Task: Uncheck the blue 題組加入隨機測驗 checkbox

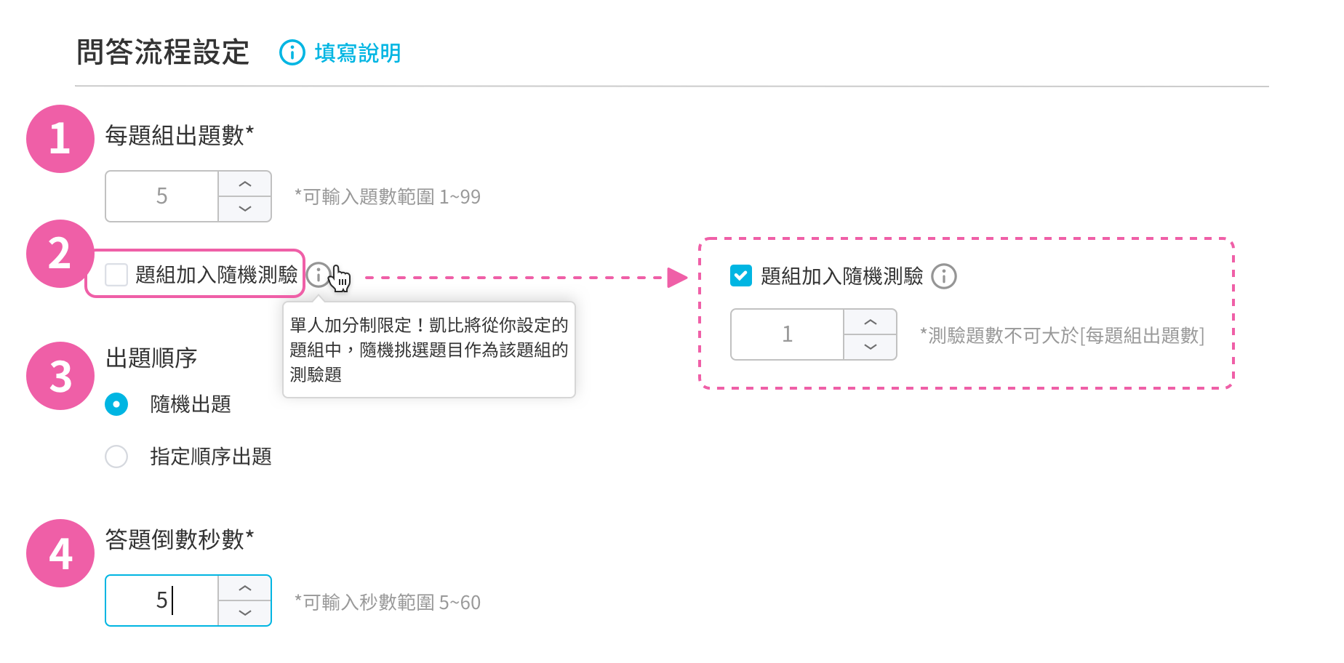Action: pyautogui.click(x=741, y=276)
